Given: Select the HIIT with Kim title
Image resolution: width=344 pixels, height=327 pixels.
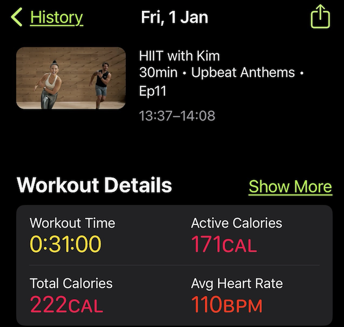Looking at the screenshot, I should (179, 56).
